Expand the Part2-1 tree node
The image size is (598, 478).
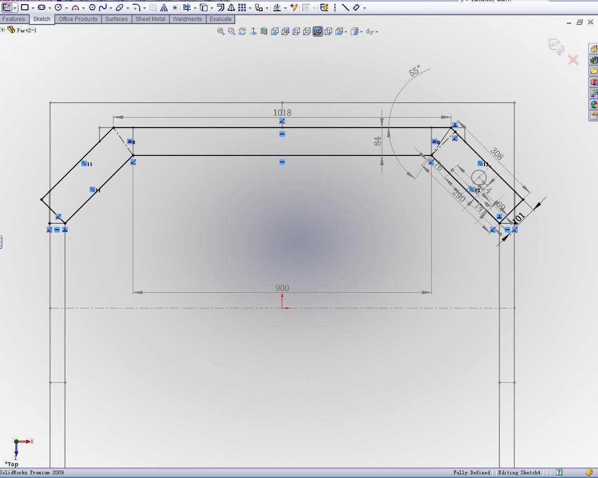click(x=3, y=30)
